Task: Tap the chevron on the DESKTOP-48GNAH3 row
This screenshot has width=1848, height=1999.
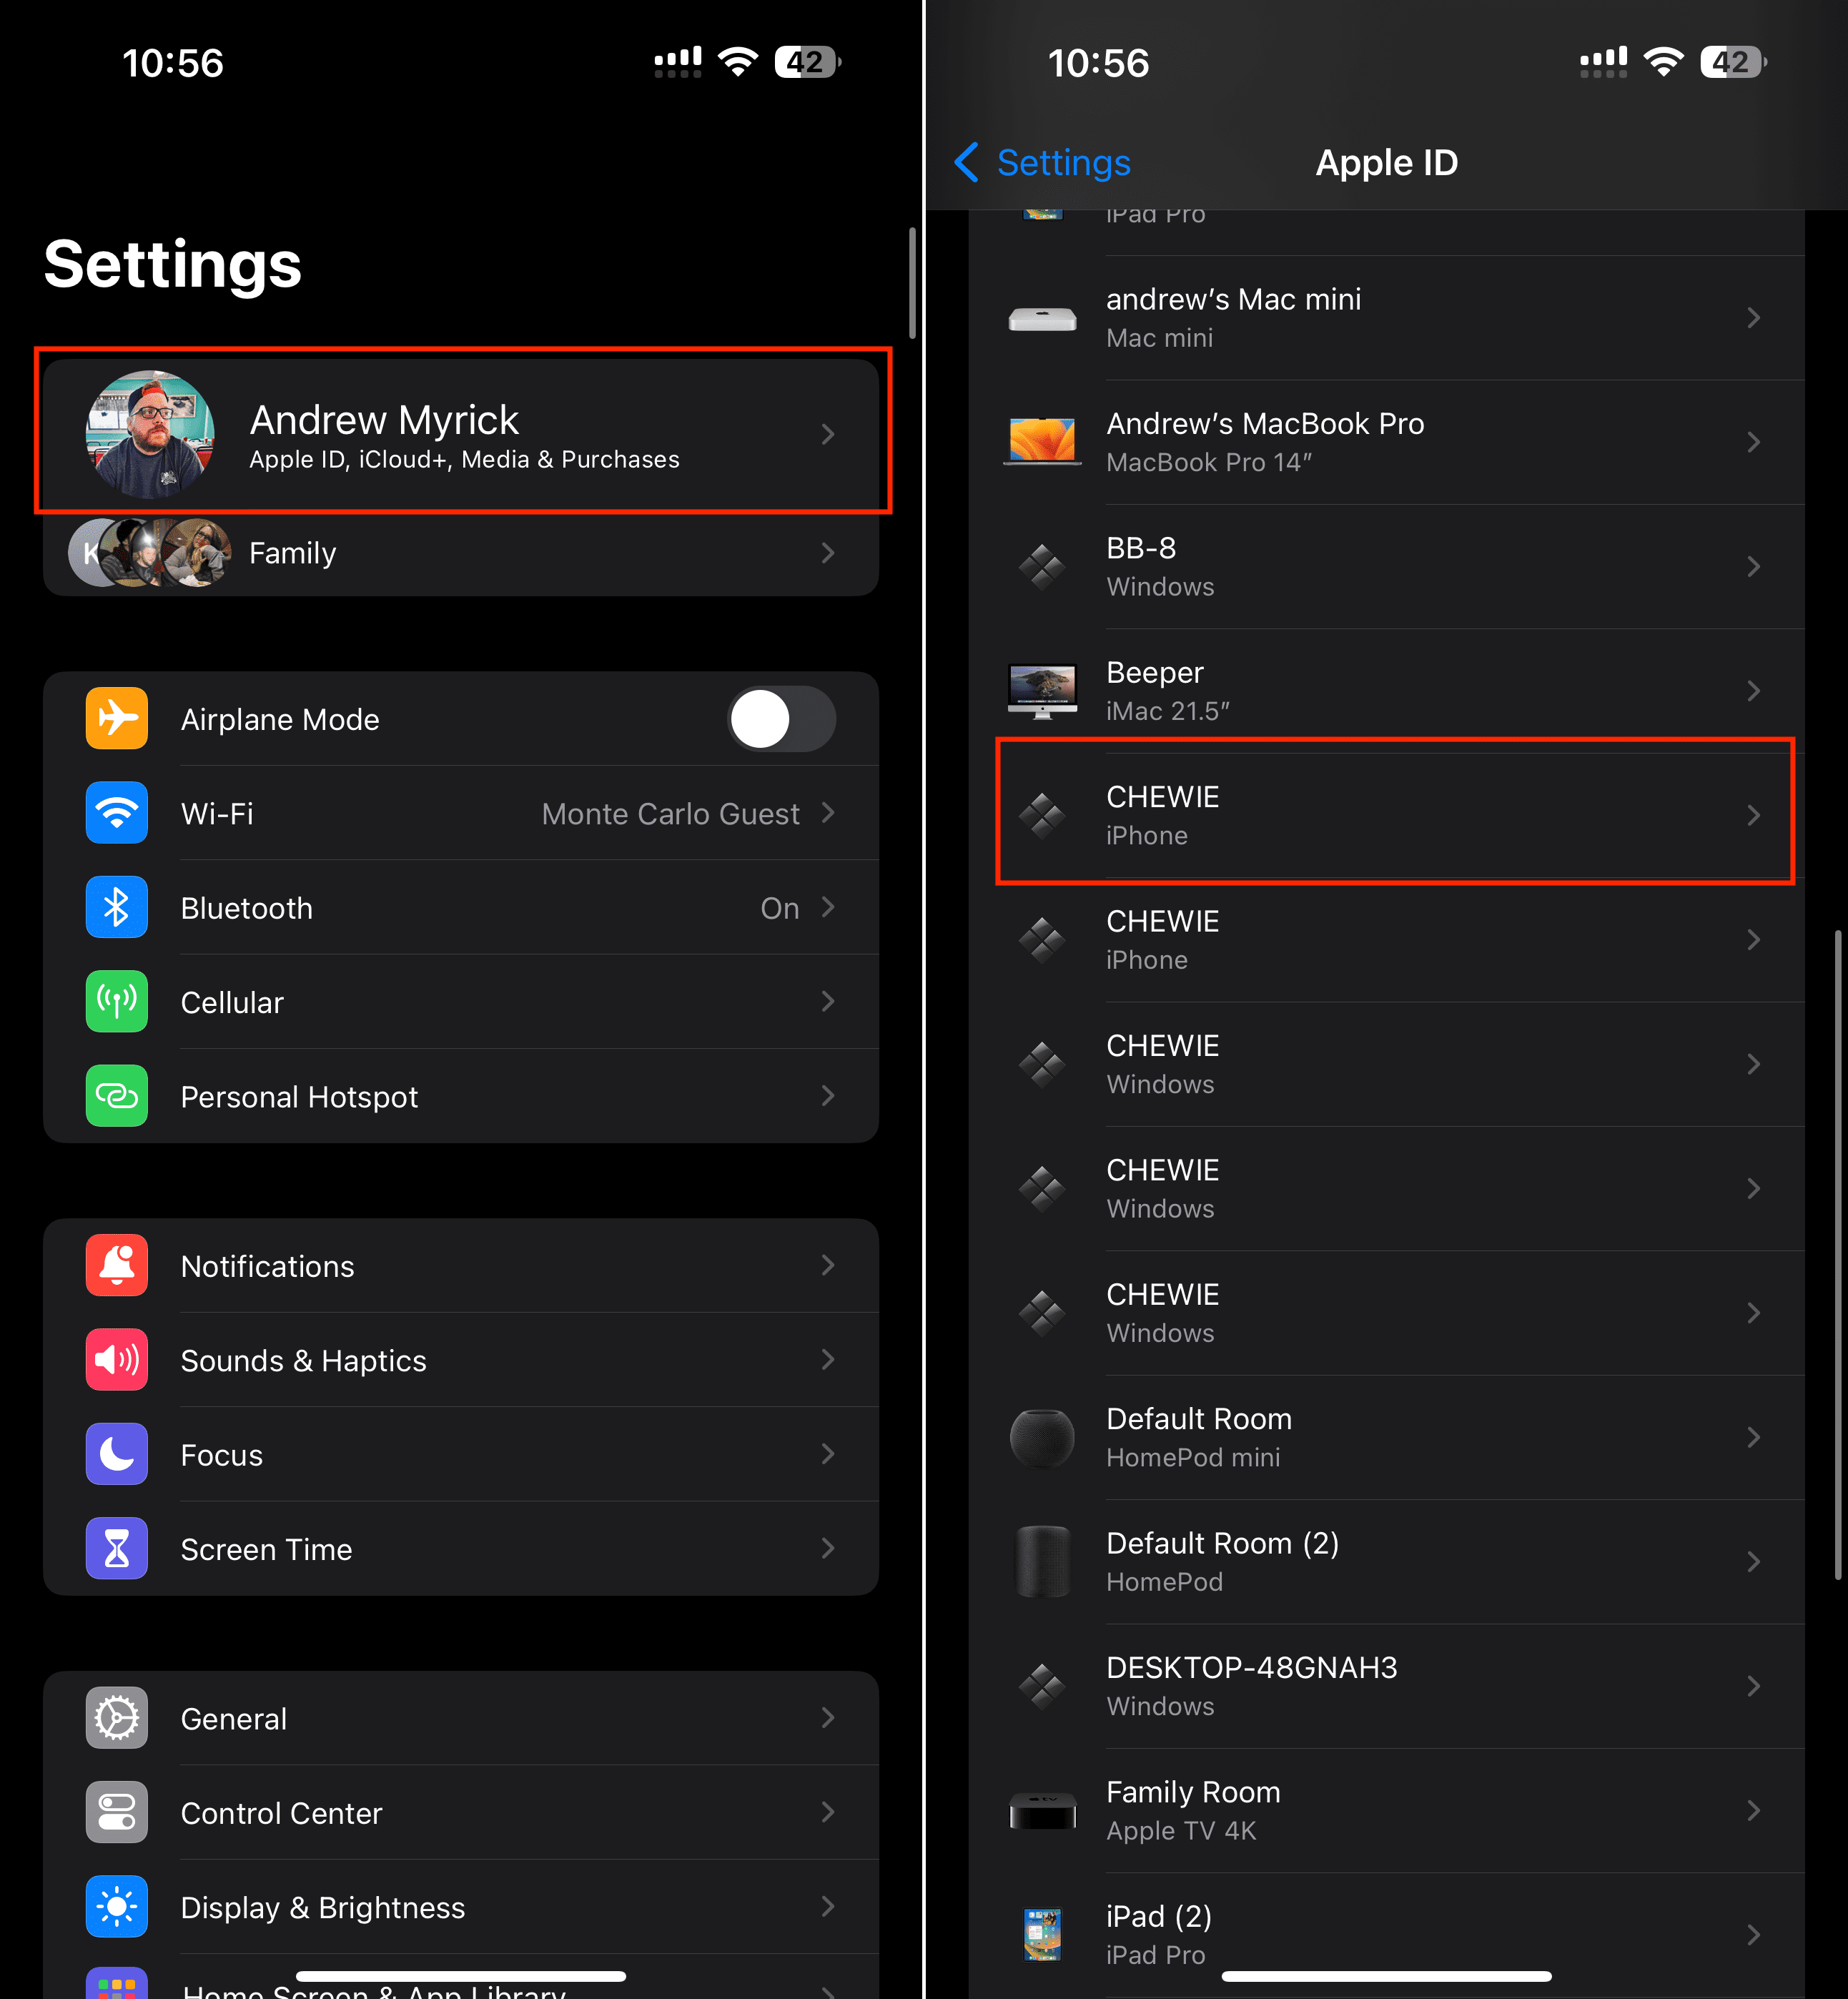Action: pyautogui.click(x=1754, y=1686)
